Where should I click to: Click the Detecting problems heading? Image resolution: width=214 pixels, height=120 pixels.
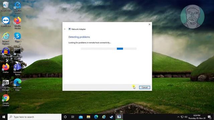pos(79,37)
